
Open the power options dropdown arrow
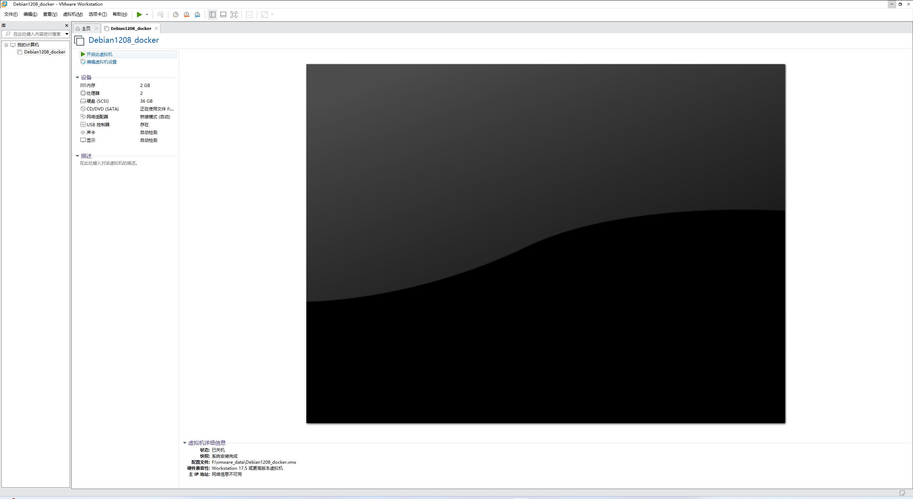pyautogui.click(x=147, y=15)
